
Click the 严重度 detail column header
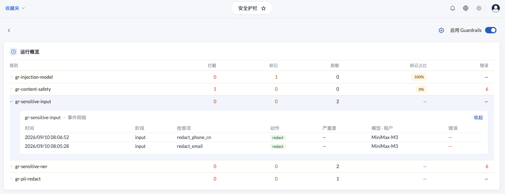coord(329,128)
